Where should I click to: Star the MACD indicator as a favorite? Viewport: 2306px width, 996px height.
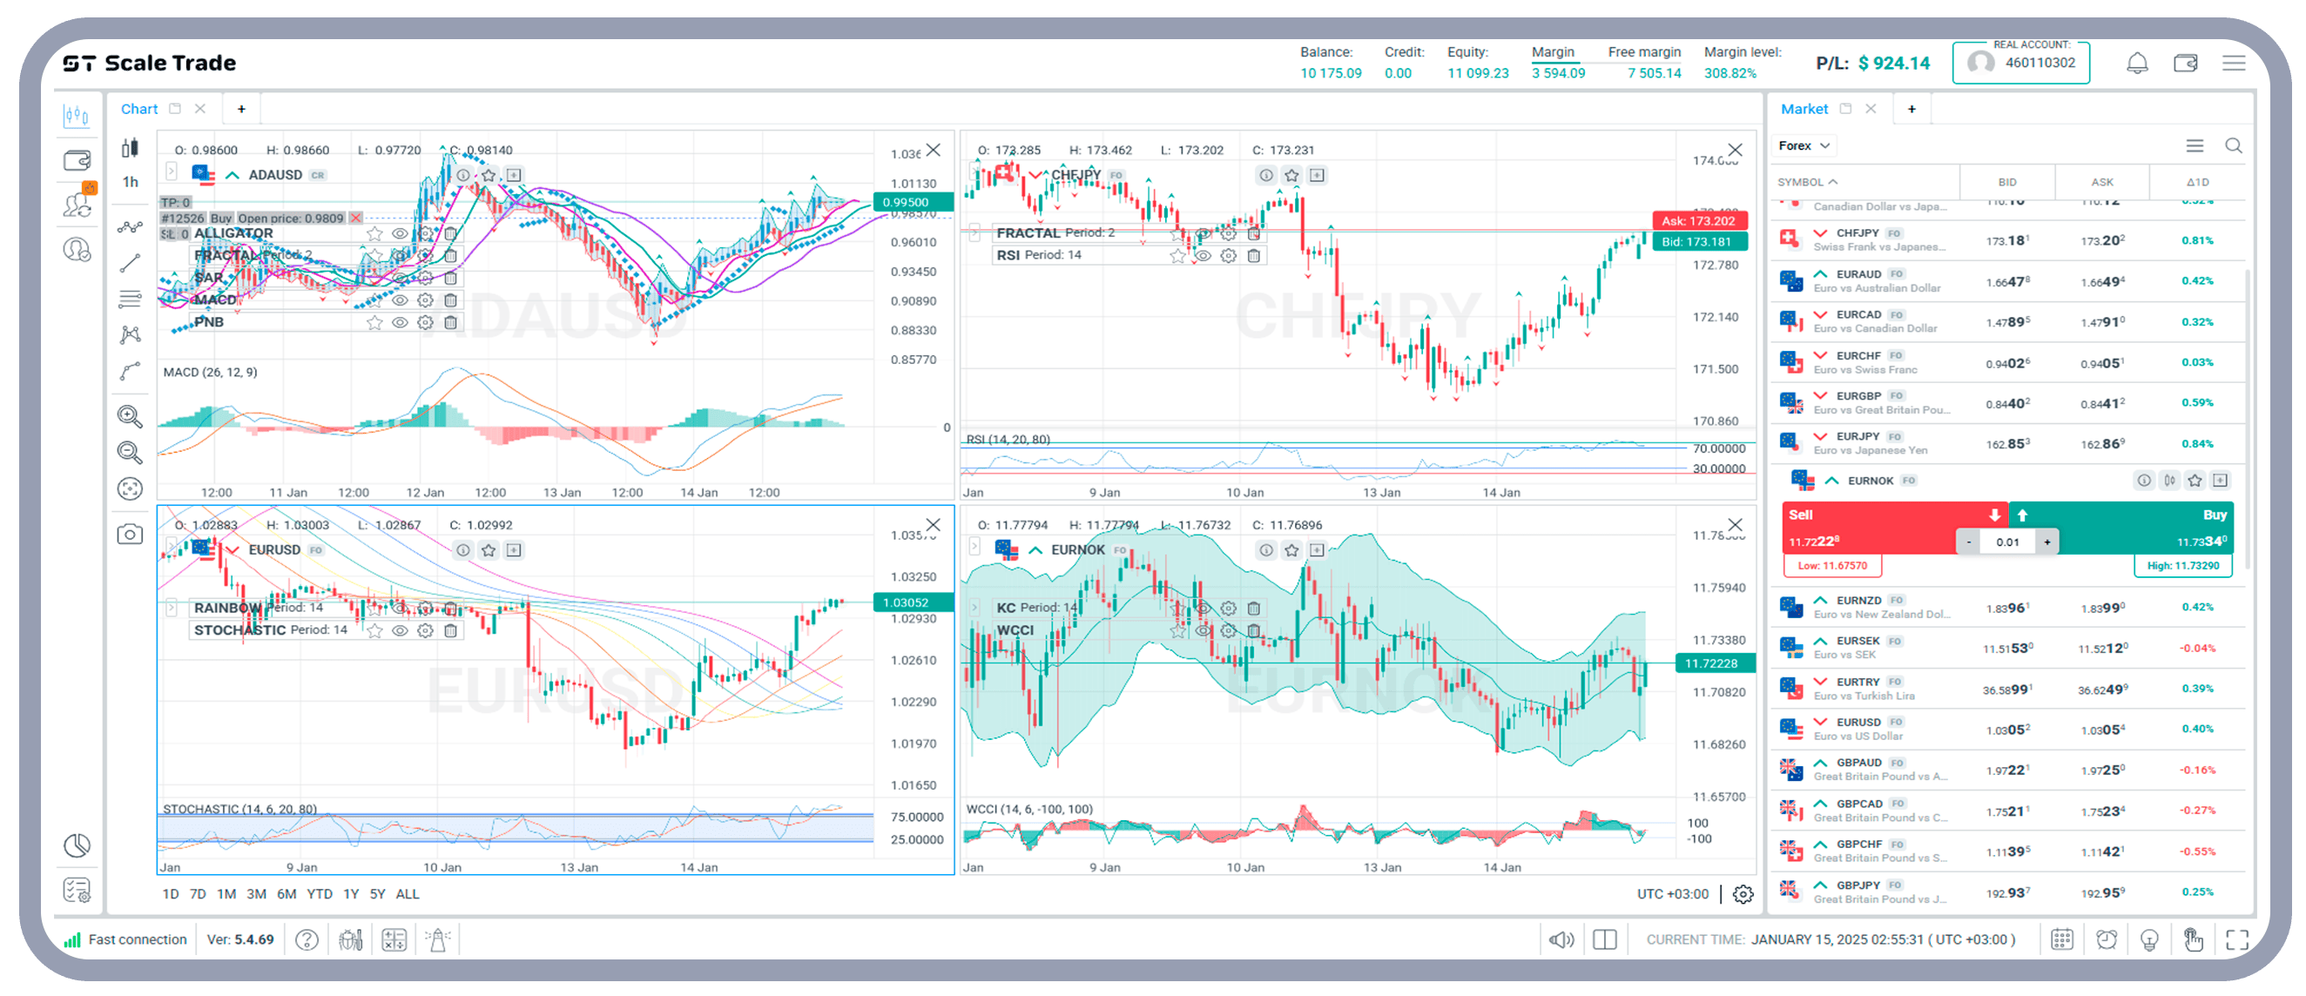375,299
